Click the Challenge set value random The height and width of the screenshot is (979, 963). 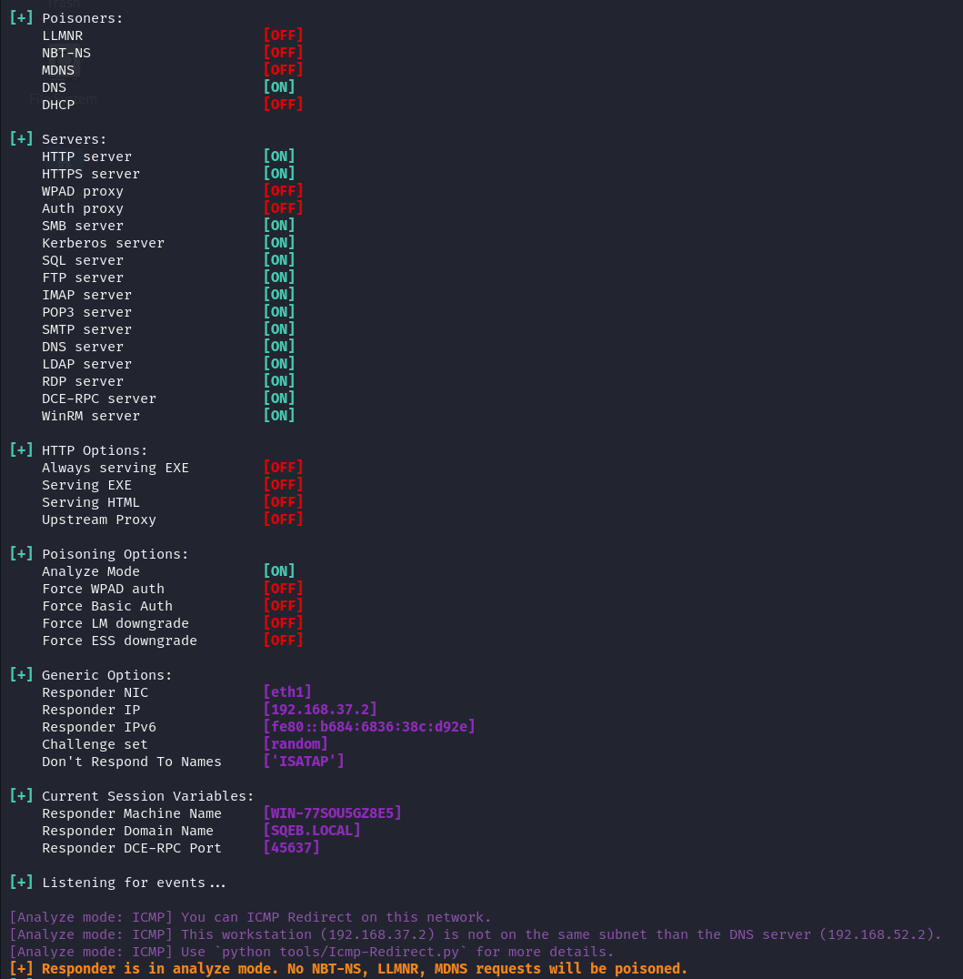point(296,743)
